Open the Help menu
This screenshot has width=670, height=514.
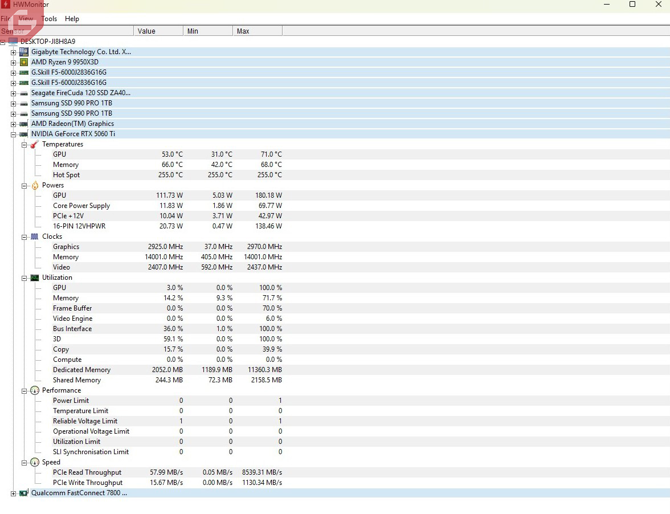pyautogui.click(x=72, y=19)
